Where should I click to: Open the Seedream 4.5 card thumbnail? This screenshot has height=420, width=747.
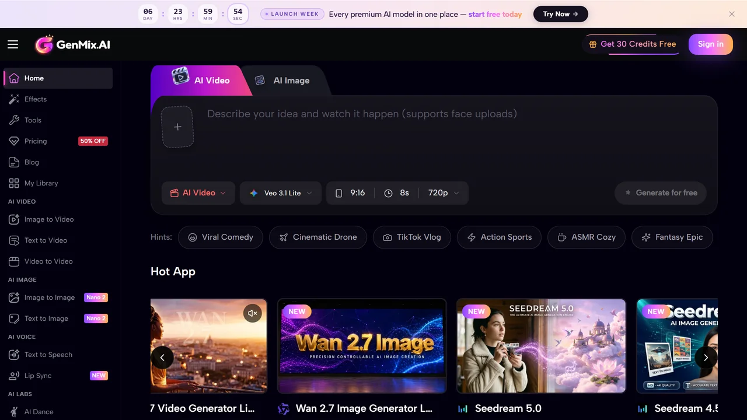[677, 346]
